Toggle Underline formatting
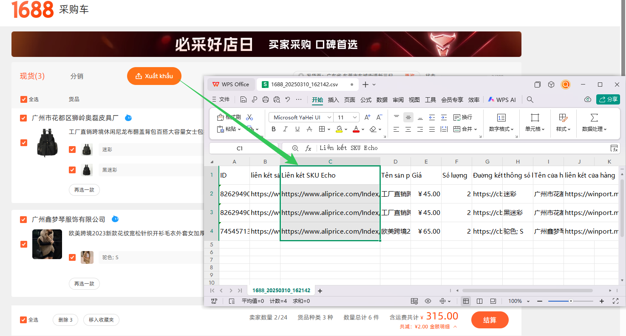 (297, 129)
